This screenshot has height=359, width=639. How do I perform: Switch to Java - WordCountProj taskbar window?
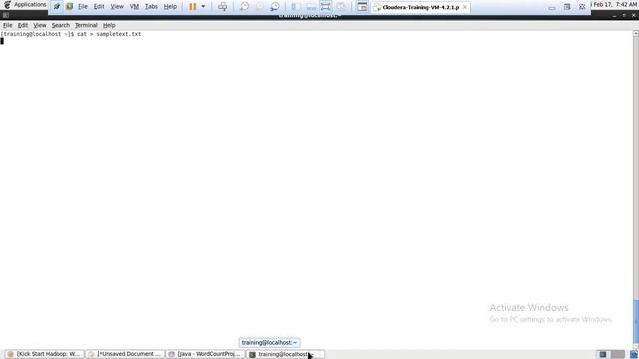point(206,354)
